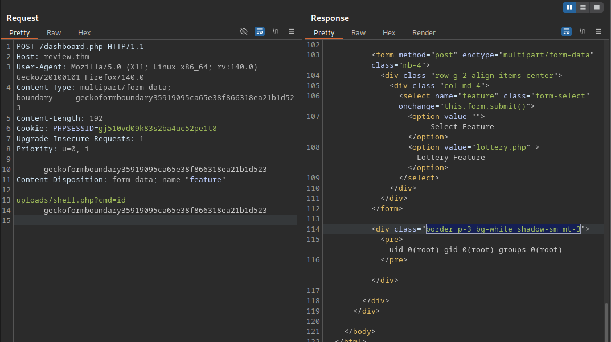The height and width of the screenshot is (342, 611).
Task: Toggle word wrap icon in Request panel
Action: pos(260,31)
